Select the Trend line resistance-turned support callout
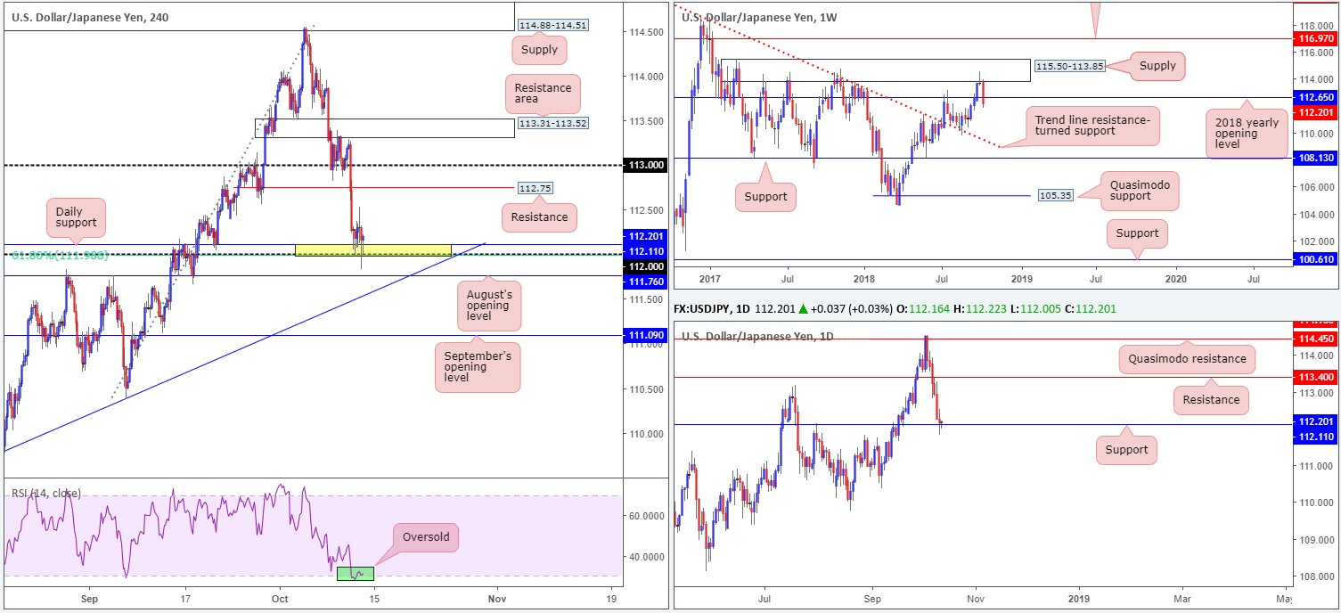This screenshot has height=613, width=1341. pyautogui.click(x=1092, y=127)
